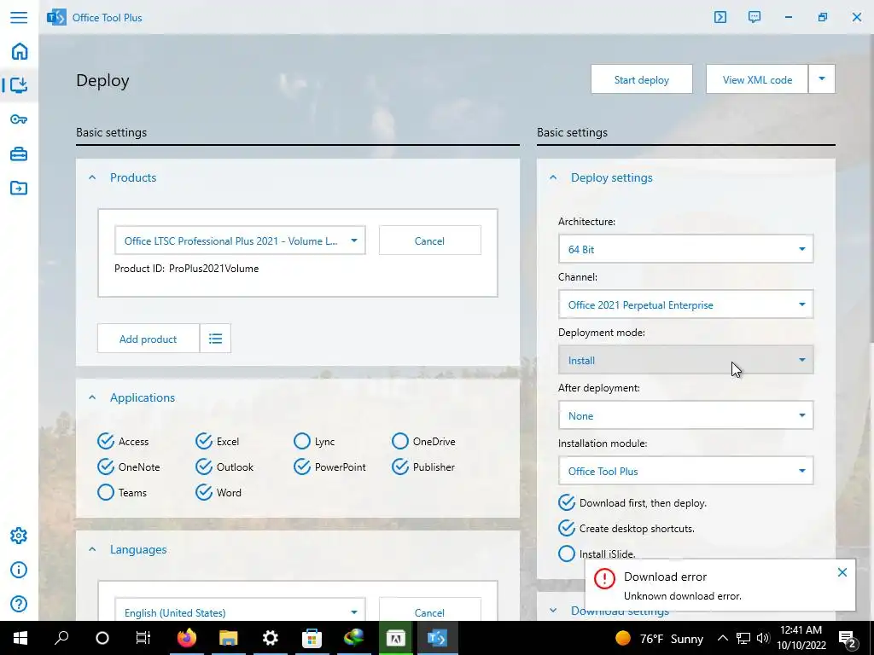Select the Deploy sidebar icon
Screen dimensions: 874x655
click(19, 85)
